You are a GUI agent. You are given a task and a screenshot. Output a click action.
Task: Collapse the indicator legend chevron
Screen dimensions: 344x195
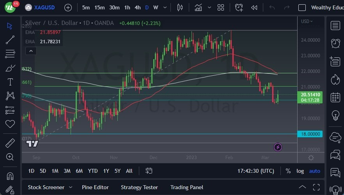[x=30, y=51]
